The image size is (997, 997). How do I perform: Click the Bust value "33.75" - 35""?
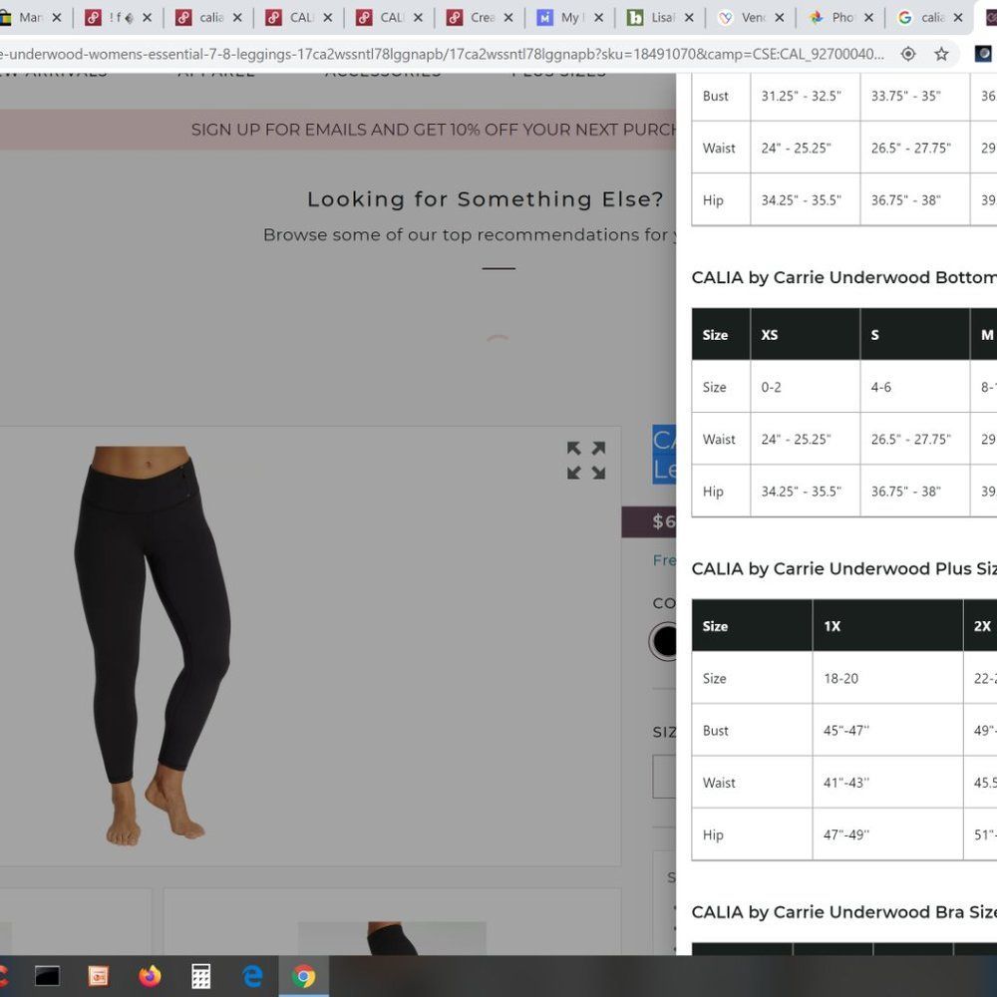(x=905, y=96)
